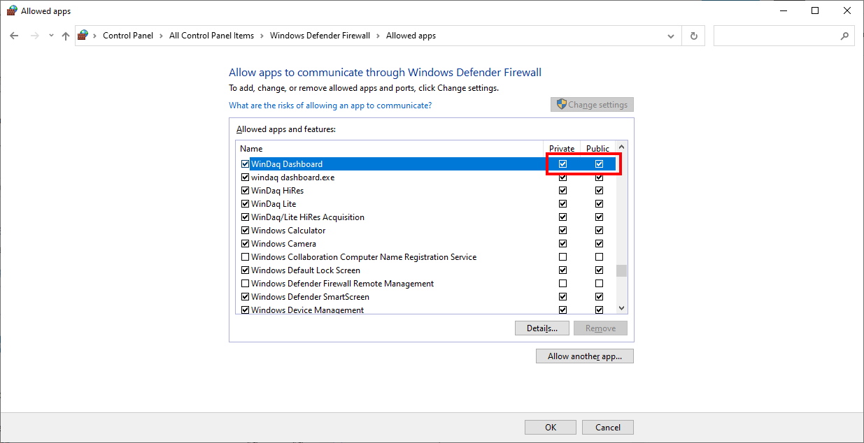Viewport: 864px width, 443px height.
Task: Click the Allowed apps breadcrumb
Action: coord(411,36)
